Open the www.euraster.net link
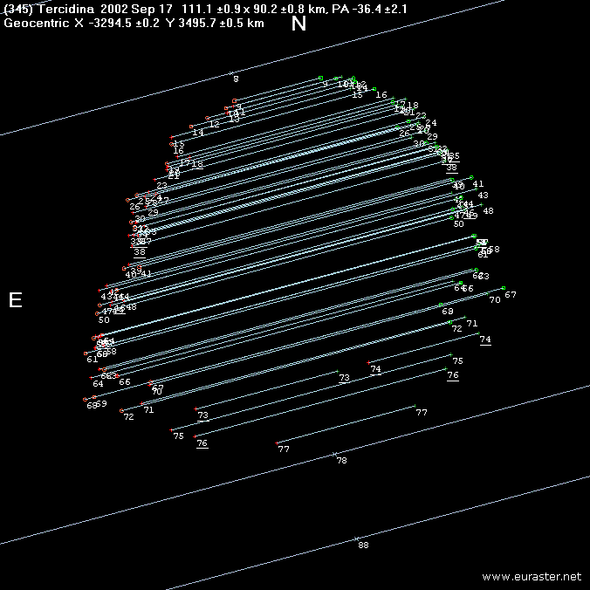 531,577
